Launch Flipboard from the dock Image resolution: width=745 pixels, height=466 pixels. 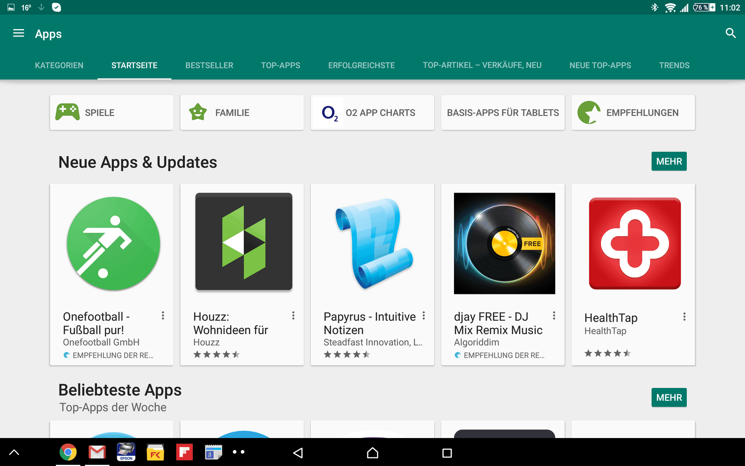point(184,452)
